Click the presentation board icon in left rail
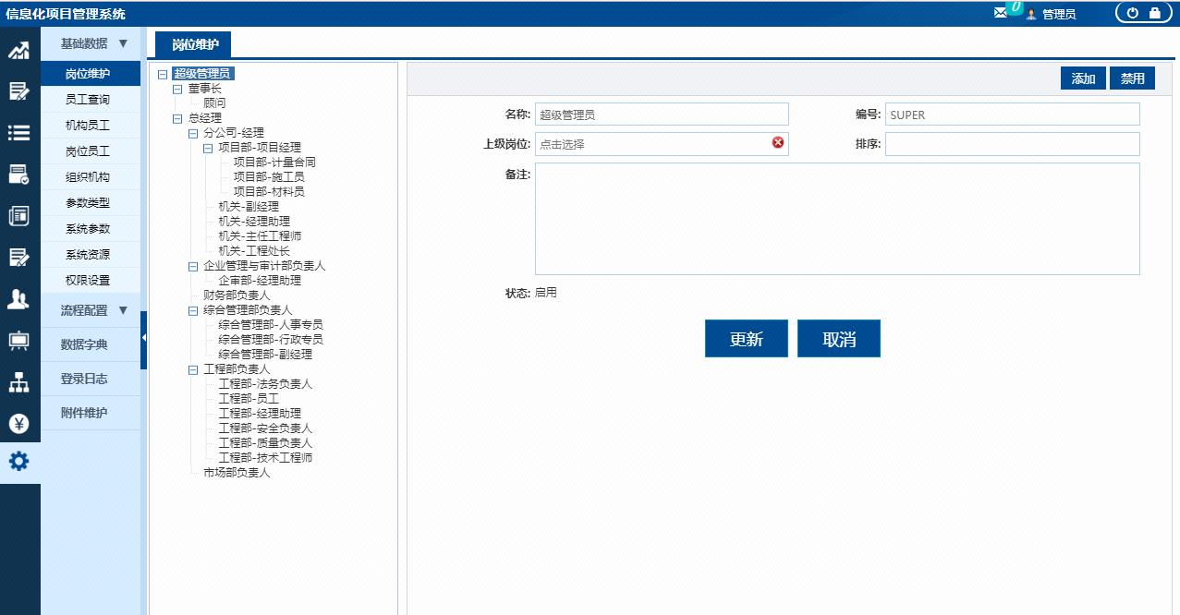1180x615 pixels. (19, 342)
